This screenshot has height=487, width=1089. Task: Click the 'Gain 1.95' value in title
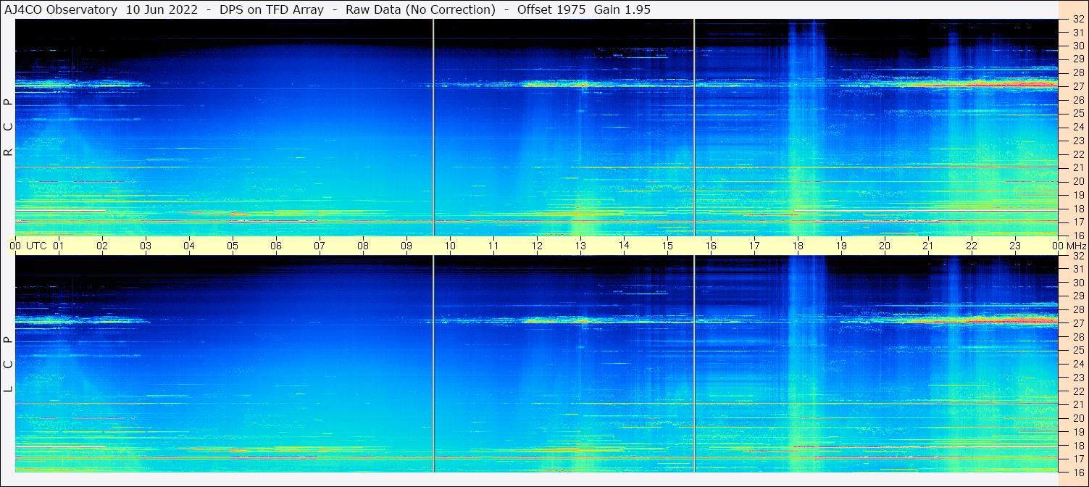point(622,9)
